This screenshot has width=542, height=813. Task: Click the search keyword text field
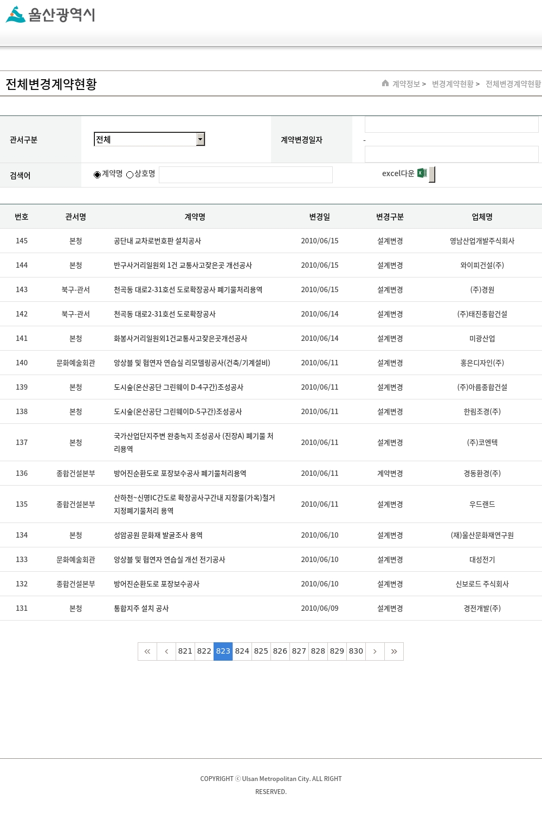(x=246, y=175)
